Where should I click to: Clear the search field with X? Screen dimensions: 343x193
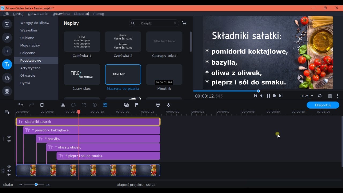175,23
